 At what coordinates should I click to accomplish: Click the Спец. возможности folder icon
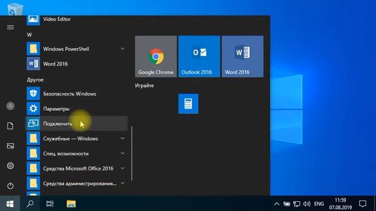coord(33,154)
